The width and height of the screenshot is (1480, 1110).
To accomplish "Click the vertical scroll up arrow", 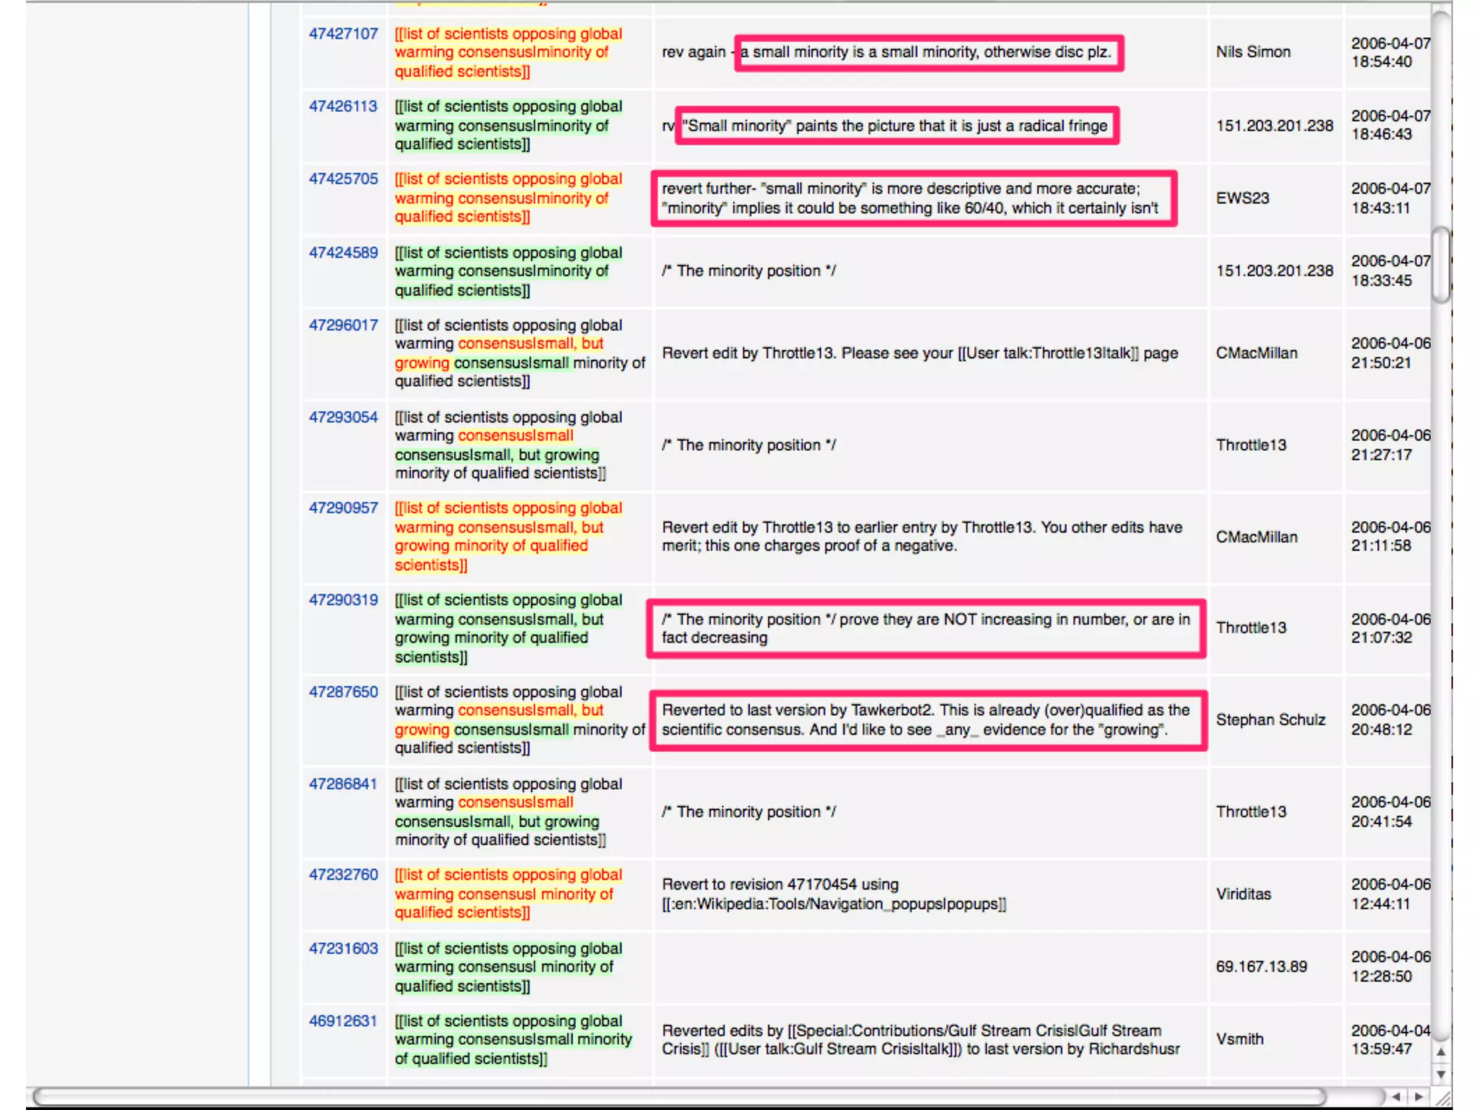I will pyautogui.click(x=1441, y=1052).
